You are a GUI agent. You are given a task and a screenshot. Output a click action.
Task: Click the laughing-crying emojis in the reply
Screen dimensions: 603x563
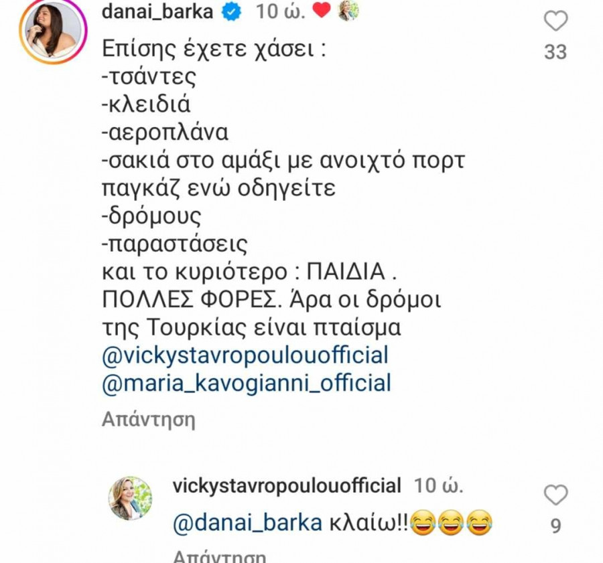click(x=452, y=523)
